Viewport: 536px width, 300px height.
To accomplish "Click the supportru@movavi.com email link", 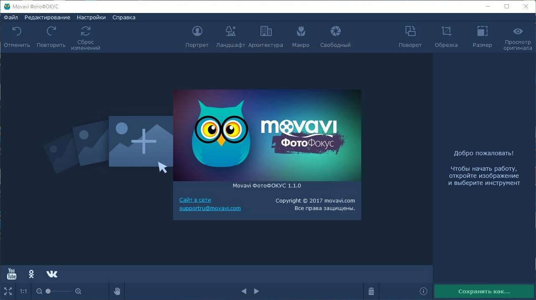I will pos(210,208).
